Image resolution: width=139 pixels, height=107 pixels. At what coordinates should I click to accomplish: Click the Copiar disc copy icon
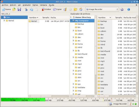57,9
